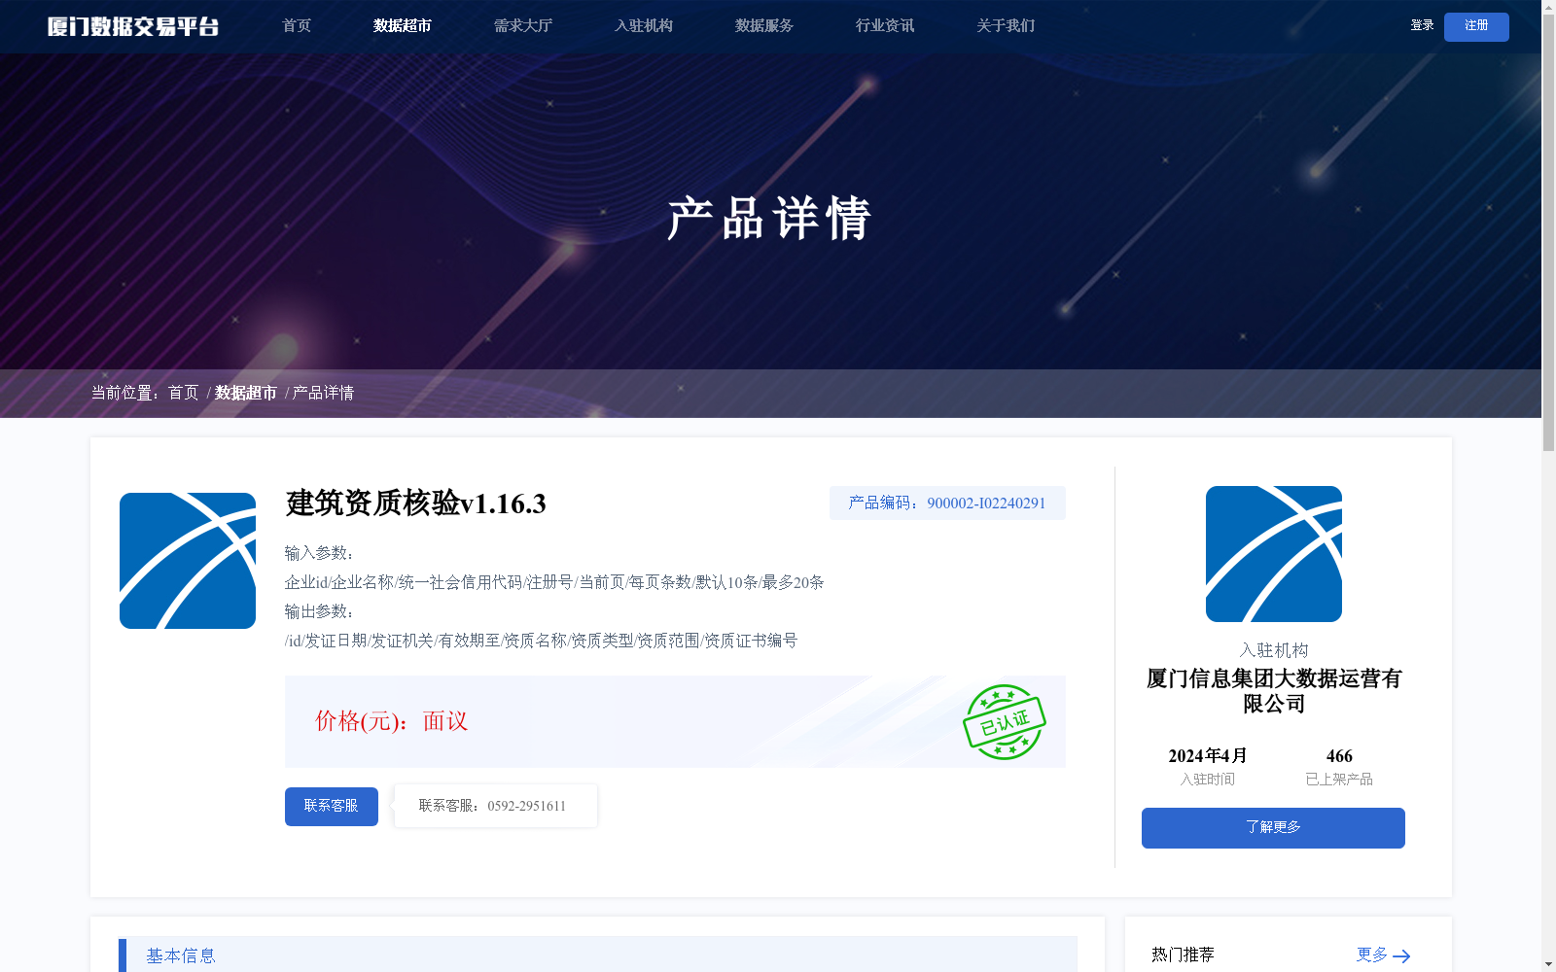Click the input parameters line starting 企业id/企业名称
This screenshot has height=972, width=1556.
point(554,582)
